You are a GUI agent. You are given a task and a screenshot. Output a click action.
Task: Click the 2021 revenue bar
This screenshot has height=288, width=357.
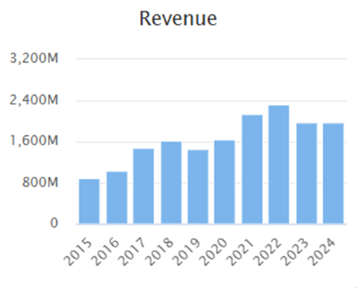252,169
